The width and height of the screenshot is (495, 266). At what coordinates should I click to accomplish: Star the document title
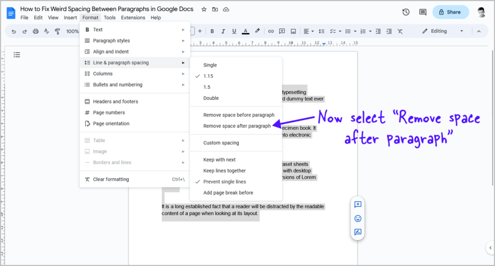point(204,9)
